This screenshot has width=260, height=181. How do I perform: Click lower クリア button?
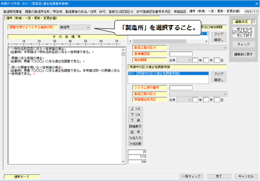tap(219, 74)
